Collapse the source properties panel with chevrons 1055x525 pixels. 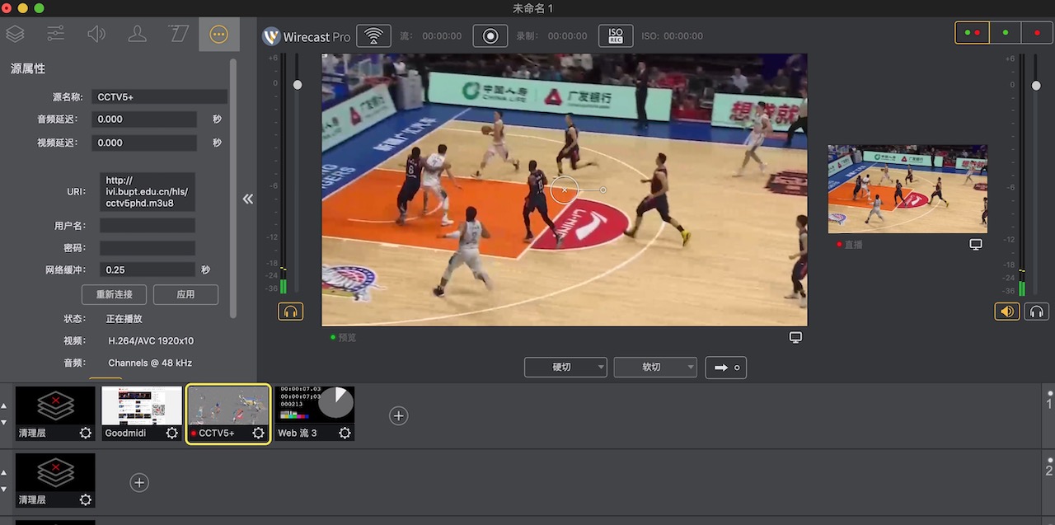pos(247,199)
